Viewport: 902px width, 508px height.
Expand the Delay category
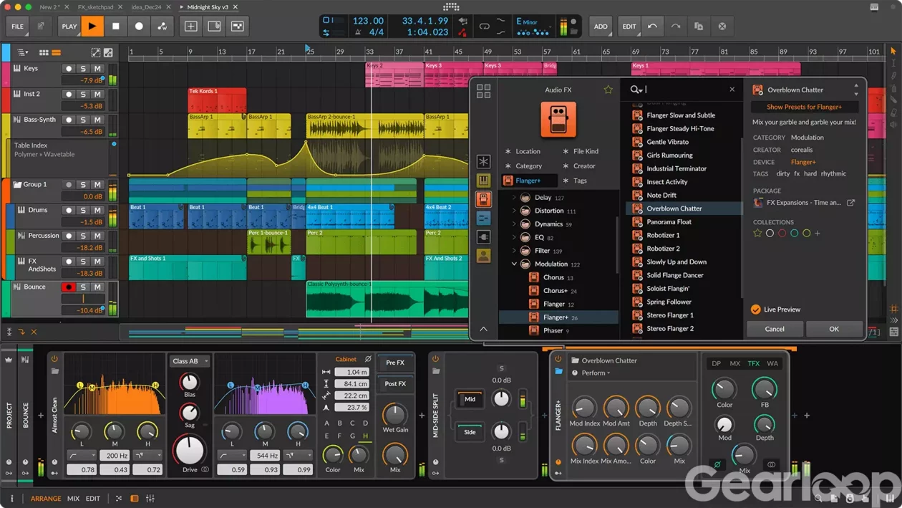514,198
